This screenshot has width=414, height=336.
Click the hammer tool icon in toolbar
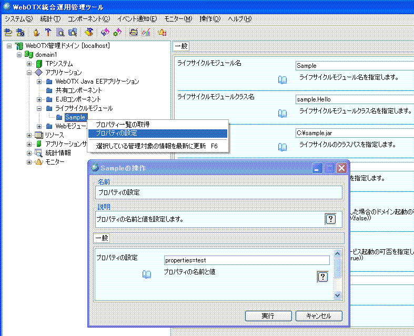(x=48, y=32)
